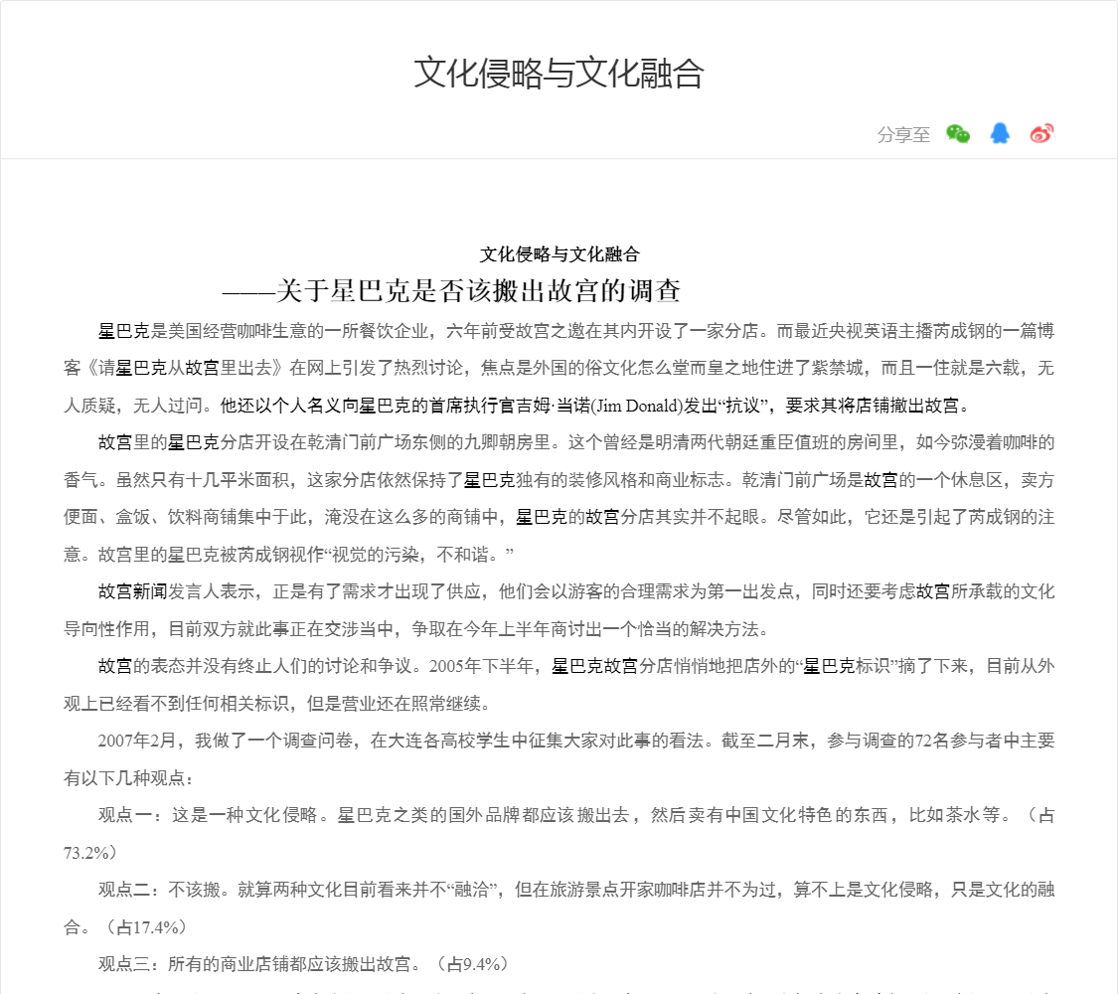The image size is (1118, 994).
Task: Click the line starting 便面、盒饭、饮料商铺
Action: [559, 517]
